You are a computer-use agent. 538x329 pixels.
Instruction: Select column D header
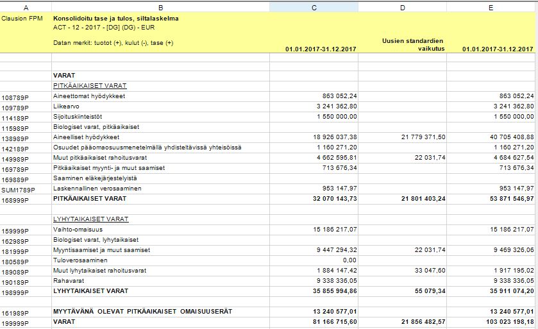pos(403,8)
